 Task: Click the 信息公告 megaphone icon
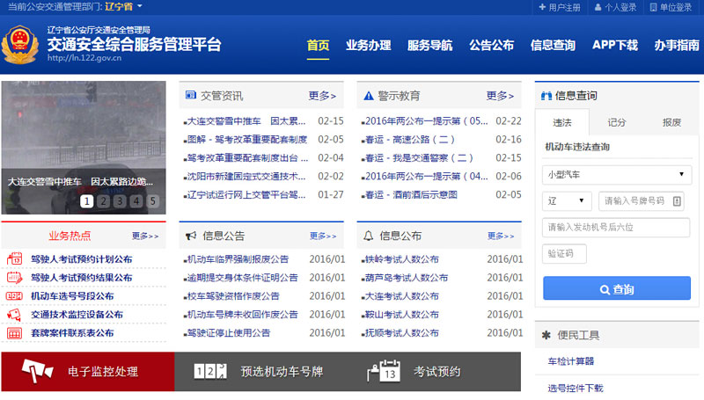[x=191, y=236]
